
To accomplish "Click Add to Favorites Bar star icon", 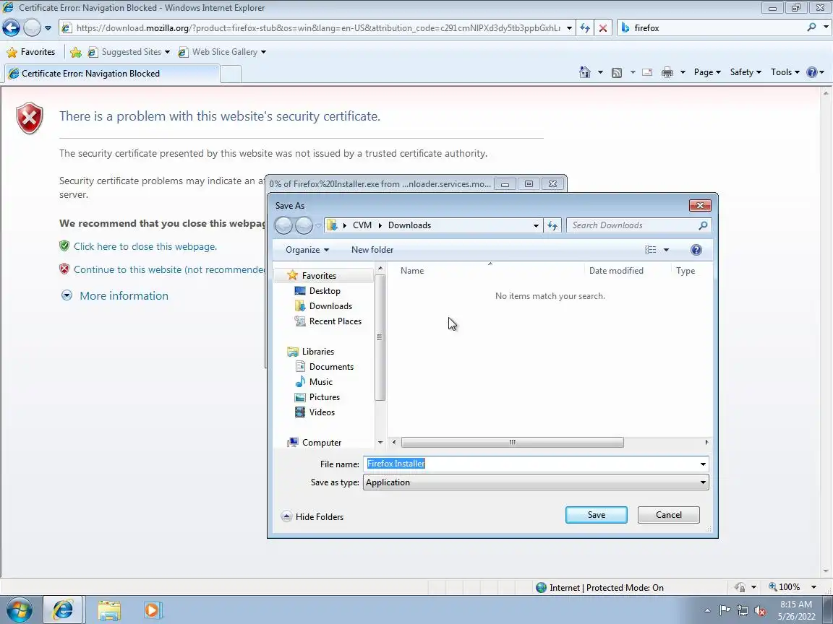I will click(76, 52).
